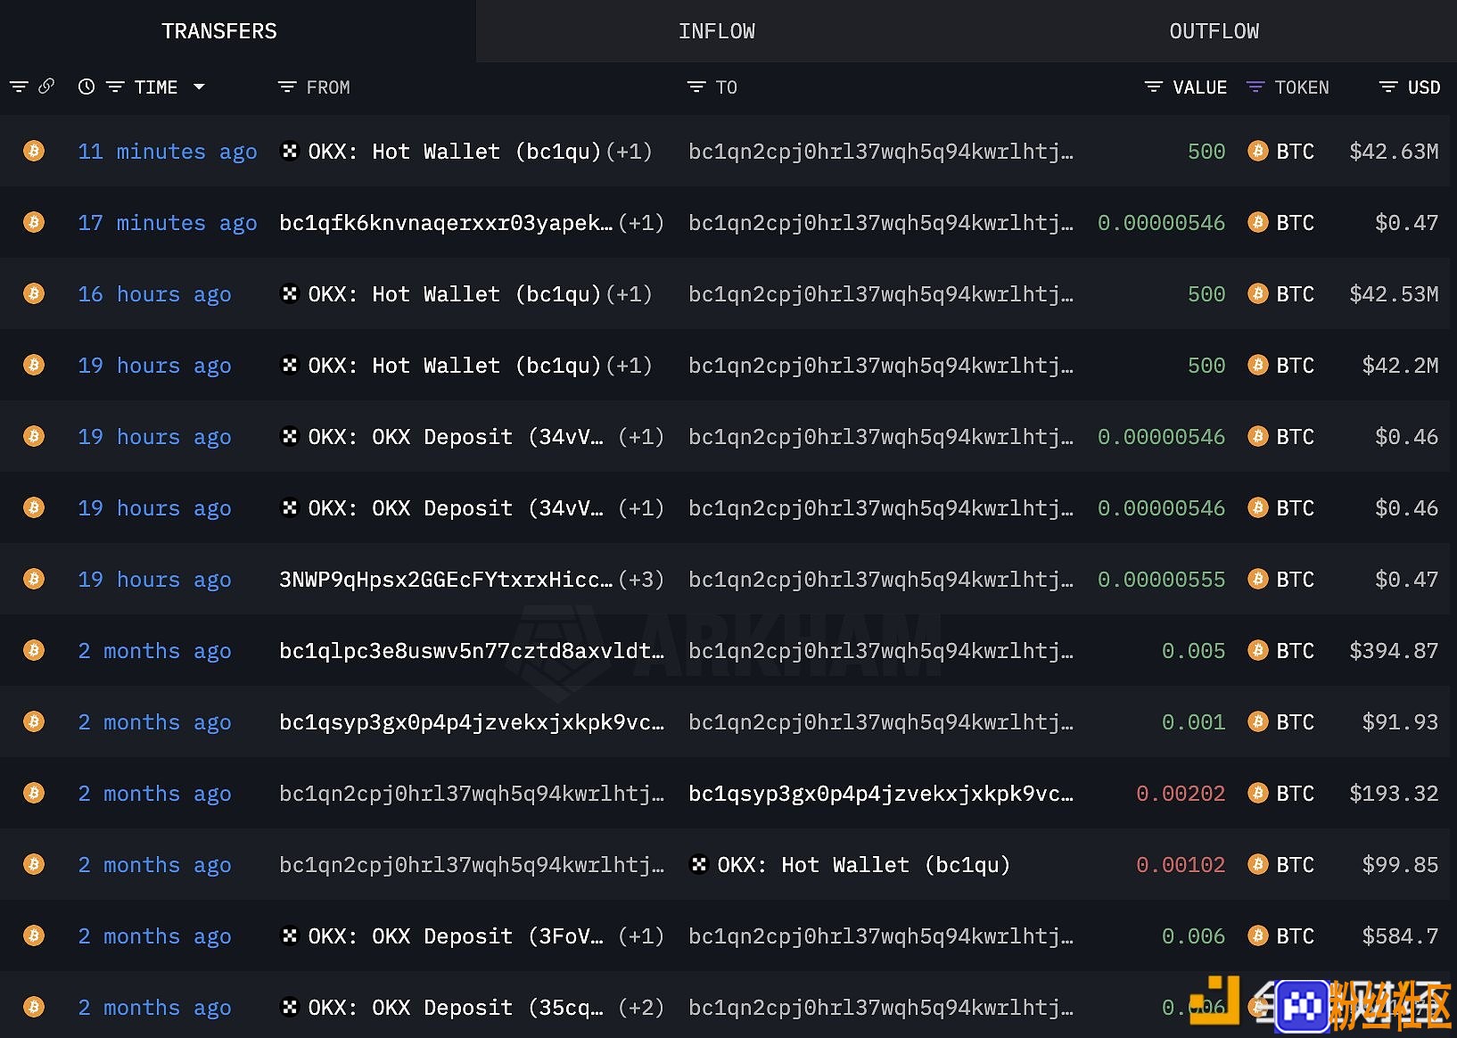Click the Bitcoin icon in the 17 minutes ago row
This screenshot has width=1457, height=1038.
tap(34, 222)
